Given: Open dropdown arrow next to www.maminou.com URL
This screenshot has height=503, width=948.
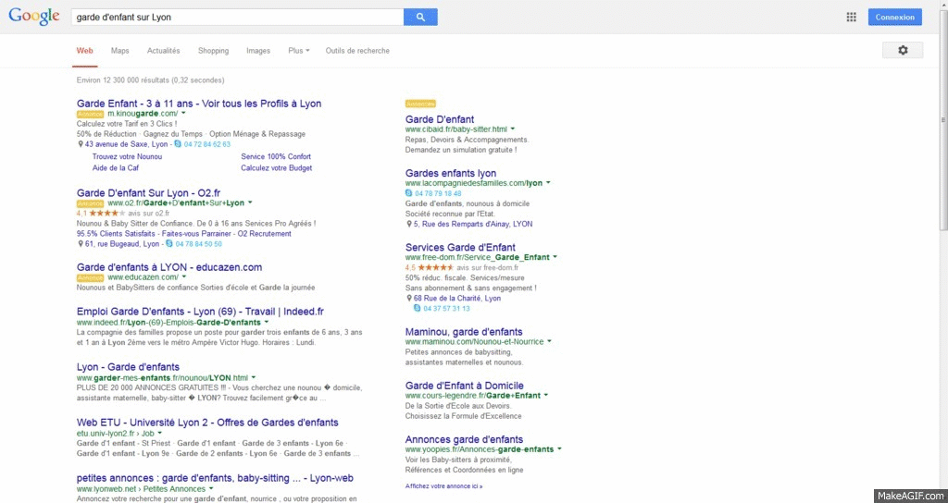Looking at the screenshot, I should [549, 341].
